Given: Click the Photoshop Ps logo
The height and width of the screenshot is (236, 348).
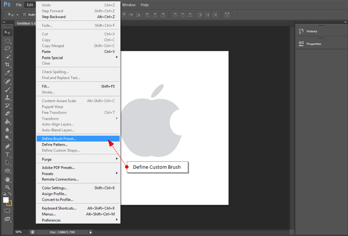Looking at the screenshot, I should pyautogui.click(x=7, y=4).
